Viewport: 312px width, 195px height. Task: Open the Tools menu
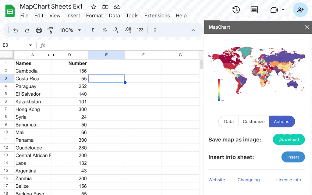(132, 16)
